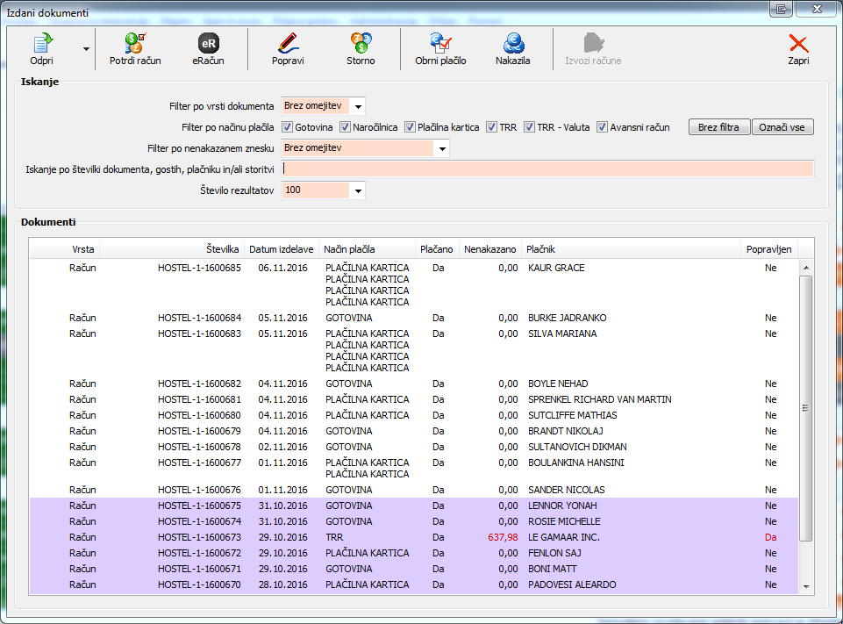Open the eRačun tool
The width and height of the screenshot is (843, 624).
208,44
